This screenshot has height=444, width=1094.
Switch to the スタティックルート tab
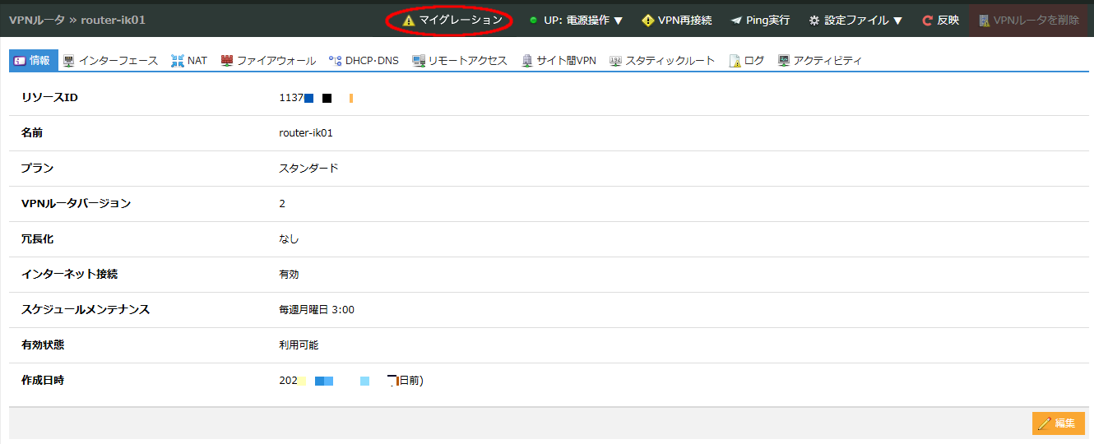click(662, 60)
